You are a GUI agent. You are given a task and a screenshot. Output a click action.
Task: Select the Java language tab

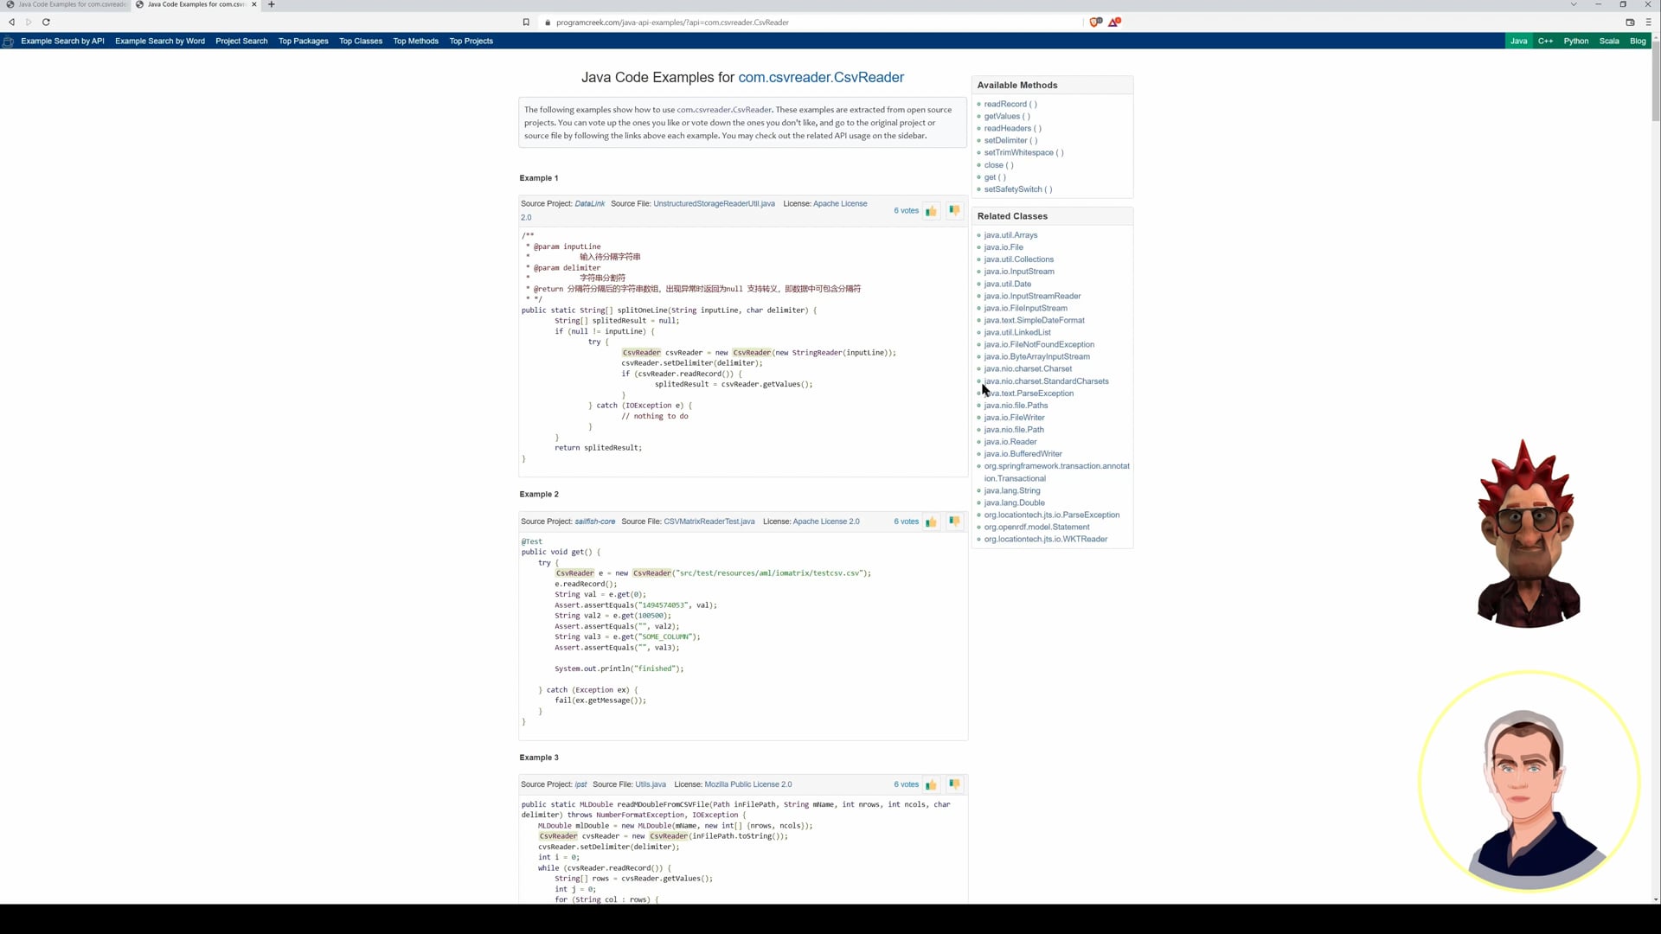pyautogui.click(x=1519, y=42)
